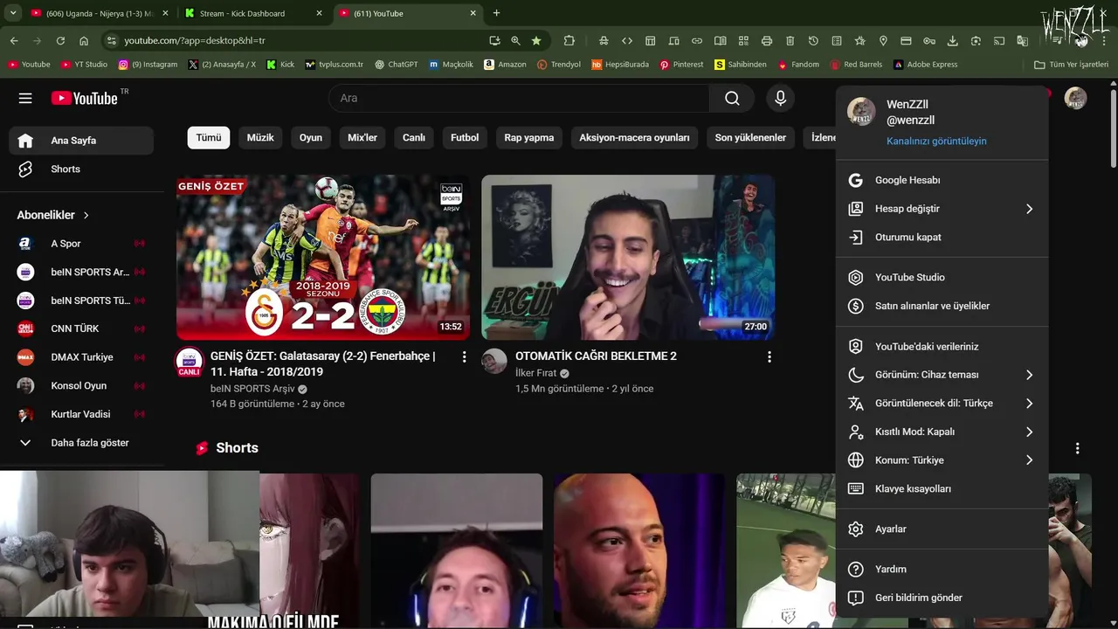1118x629 pixels.
Task: Select the Tümü filter chip
Action: coord(209,137)
